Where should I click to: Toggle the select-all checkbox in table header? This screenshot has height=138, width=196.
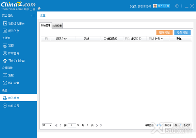point(46,39)
